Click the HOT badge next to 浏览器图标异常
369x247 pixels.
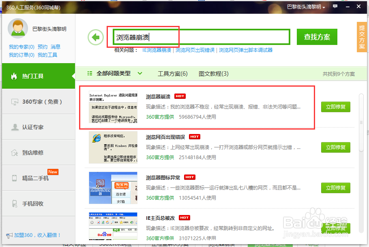[x=190, y=177]
